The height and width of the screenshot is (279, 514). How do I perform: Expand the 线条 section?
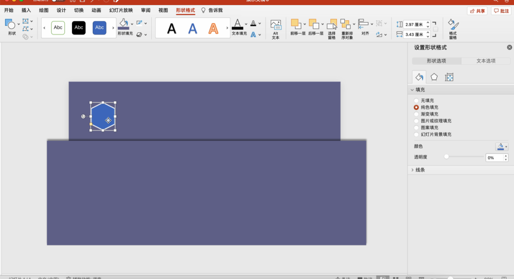coord(412,170)
